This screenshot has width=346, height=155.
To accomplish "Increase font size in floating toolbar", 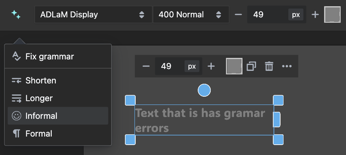I will (211, 66).
